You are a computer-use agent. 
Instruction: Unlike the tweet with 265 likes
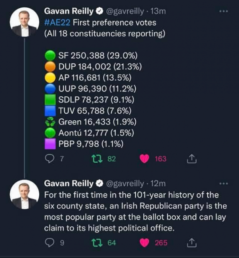(x=144, y=243)
